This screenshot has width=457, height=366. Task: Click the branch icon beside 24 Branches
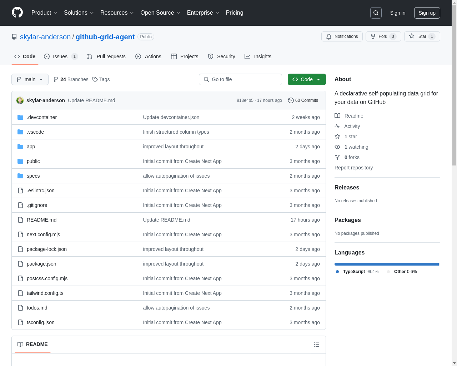point(56,79)
